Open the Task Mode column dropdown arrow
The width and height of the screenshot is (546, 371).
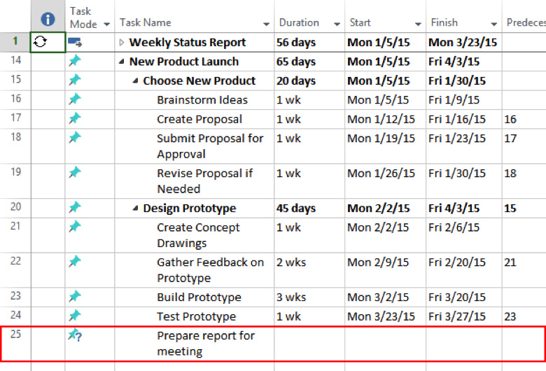[x=107, y=24]
